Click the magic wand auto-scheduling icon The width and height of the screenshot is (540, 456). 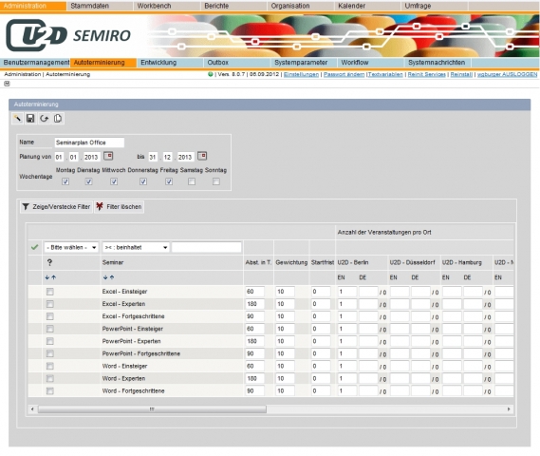point(17,119)
